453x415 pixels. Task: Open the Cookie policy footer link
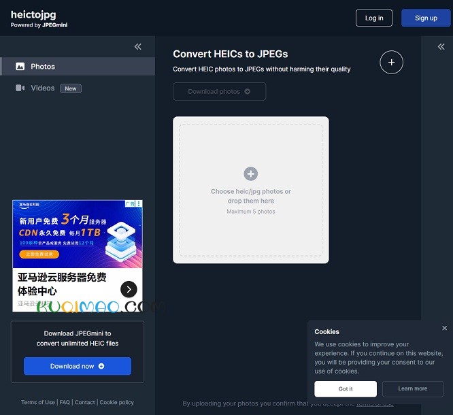pos(117,402)
